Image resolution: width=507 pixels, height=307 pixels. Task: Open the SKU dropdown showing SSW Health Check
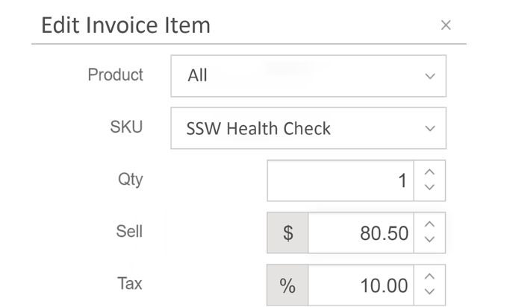[299, 128]
